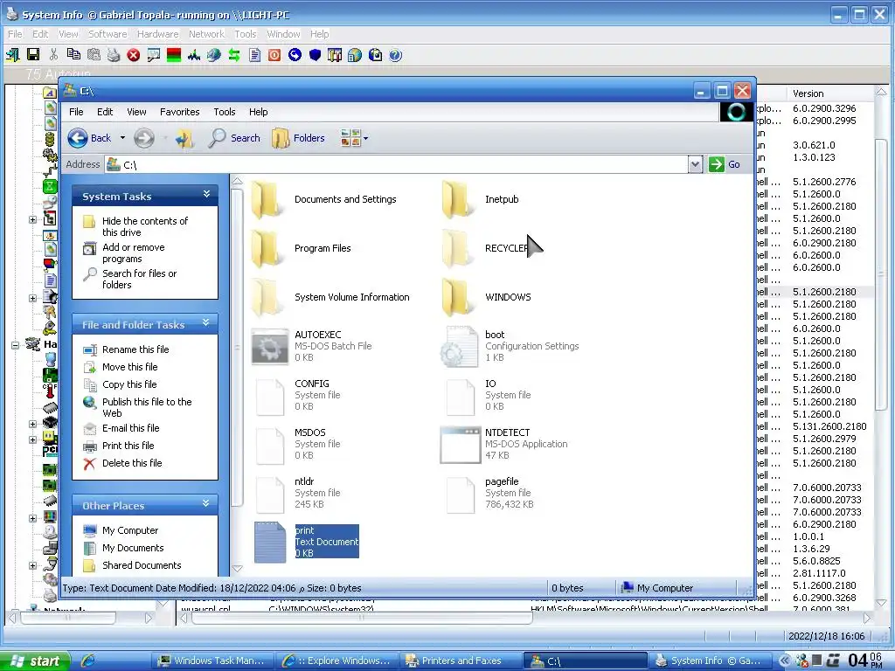895x671 pixels.
Task: Click Delete this file link
Action: [x=132, y=463]
